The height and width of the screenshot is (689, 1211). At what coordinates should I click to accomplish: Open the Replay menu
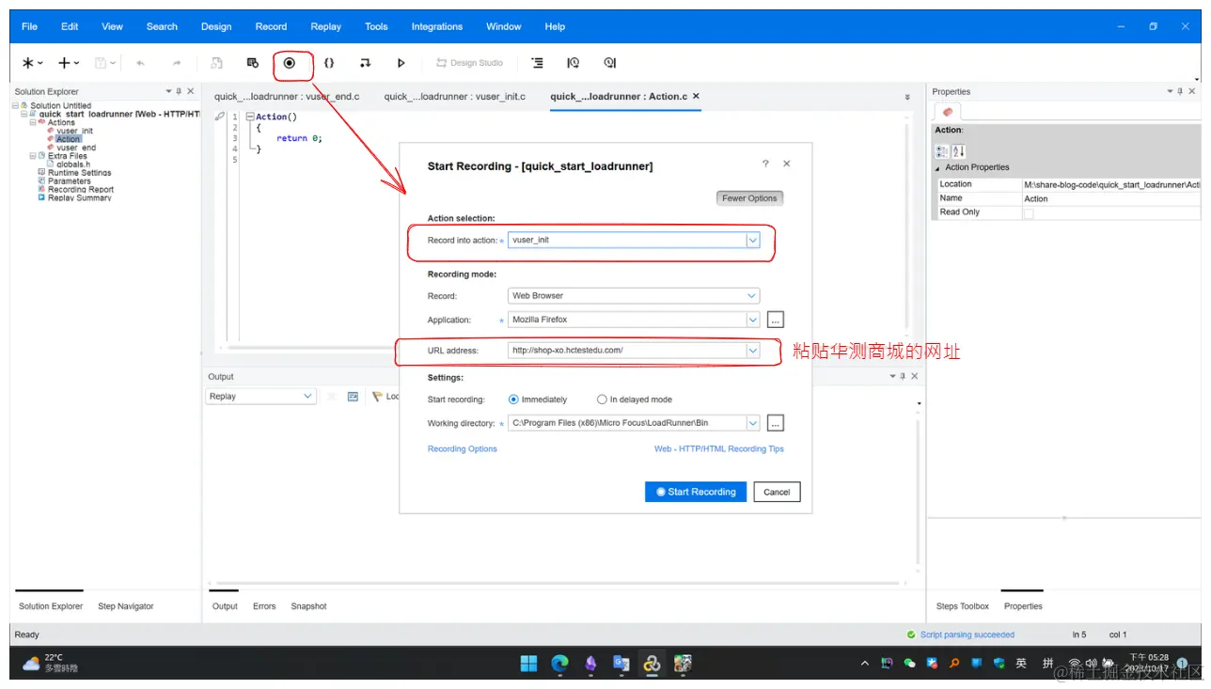pos(325,26)
